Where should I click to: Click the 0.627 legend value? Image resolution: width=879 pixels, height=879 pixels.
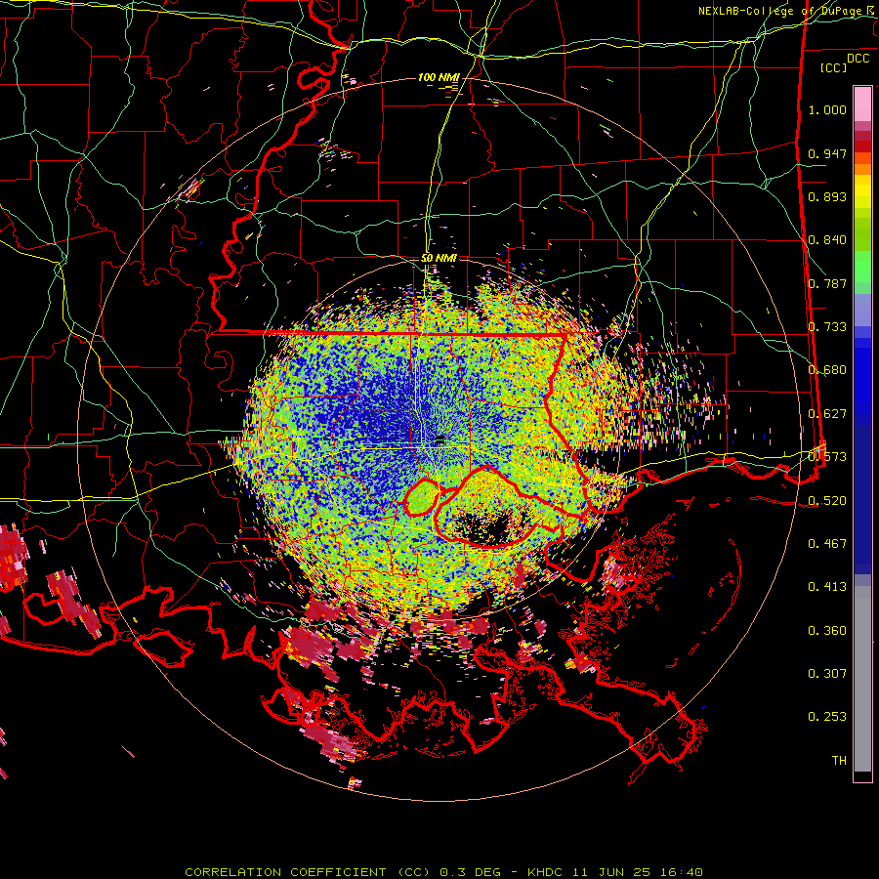point(827,414)
